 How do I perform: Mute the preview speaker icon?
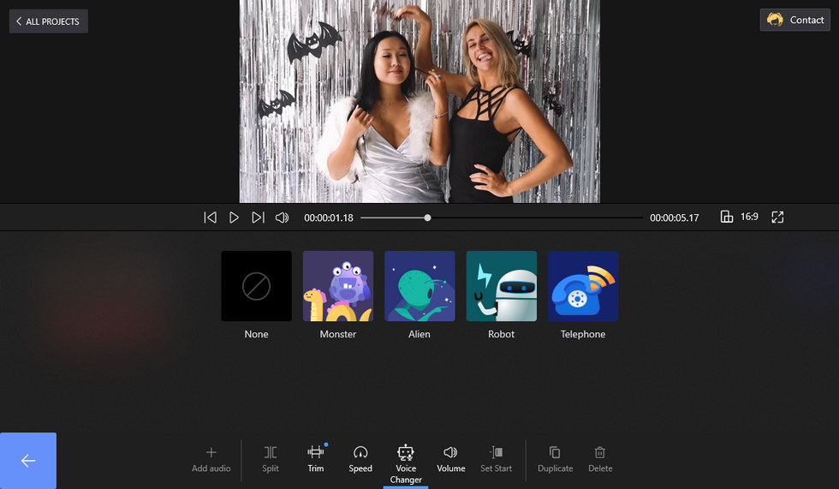click(282, 218)
